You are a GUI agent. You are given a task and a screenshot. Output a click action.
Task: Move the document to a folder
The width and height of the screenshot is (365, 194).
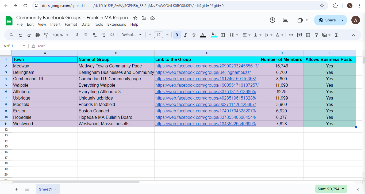pos(144,18)
